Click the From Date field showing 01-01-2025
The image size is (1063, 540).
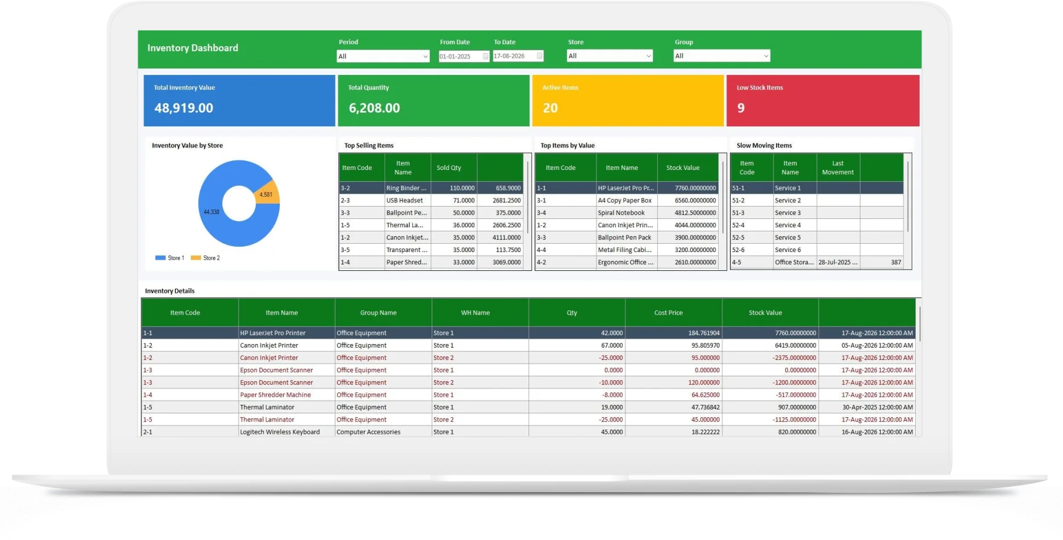[x=464, y=56]
